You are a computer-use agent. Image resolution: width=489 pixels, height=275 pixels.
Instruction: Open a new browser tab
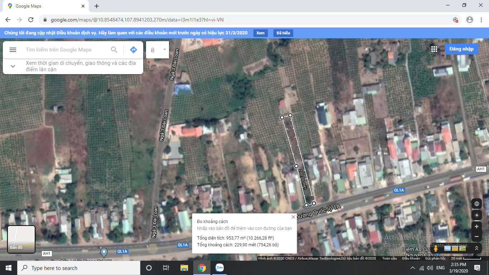point(97,6)
